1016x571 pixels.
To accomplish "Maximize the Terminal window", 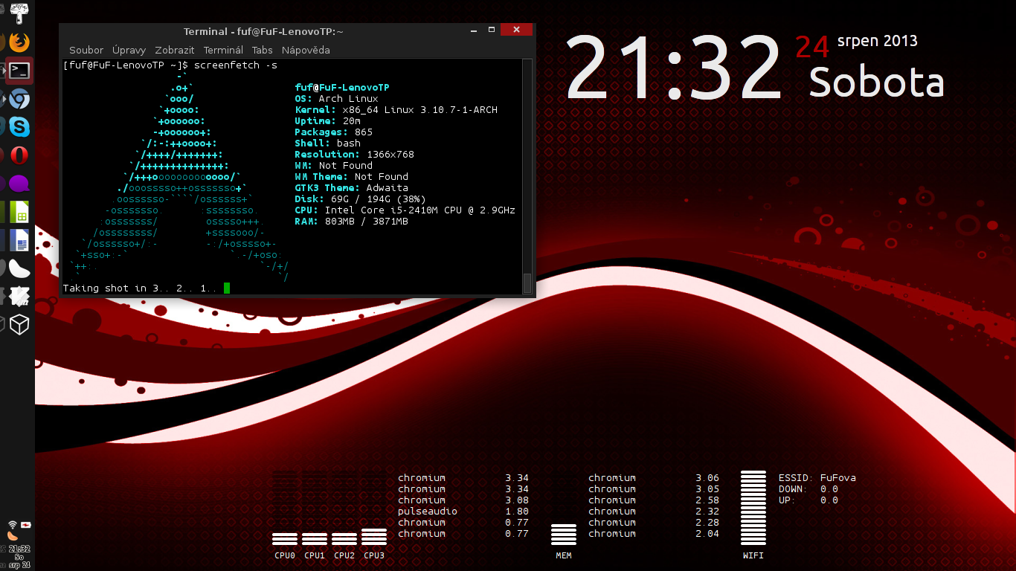I will (x=492, y=30).
